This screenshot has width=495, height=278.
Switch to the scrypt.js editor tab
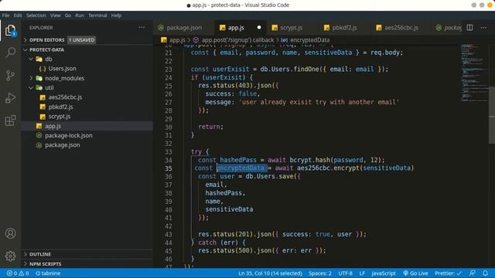tap(291, 28)
